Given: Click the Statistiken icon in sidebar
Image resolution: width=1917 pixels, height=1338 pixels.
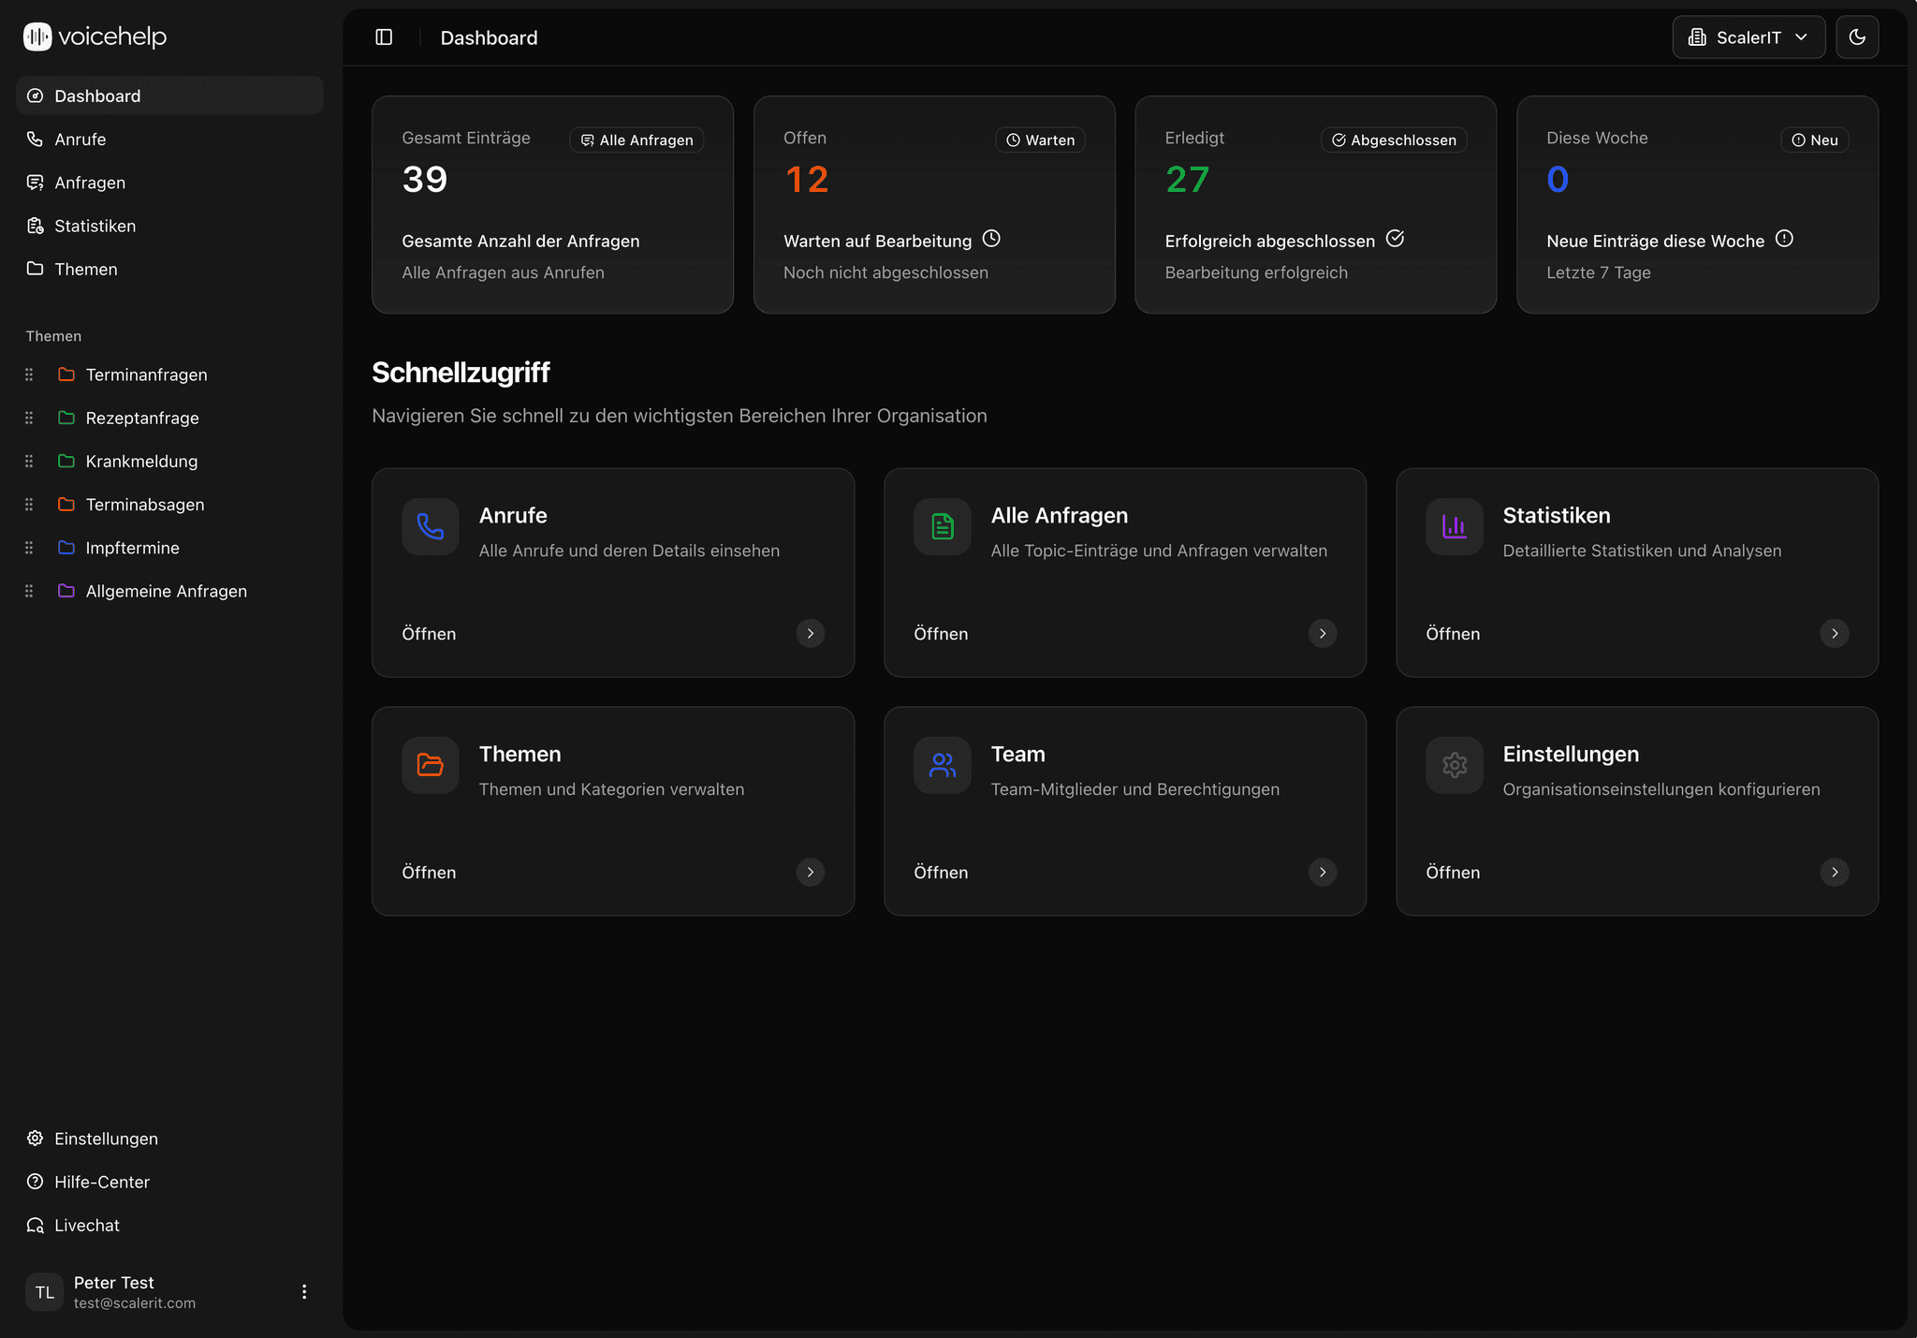Looking at the screenshot, I should (x=36, y=226).
